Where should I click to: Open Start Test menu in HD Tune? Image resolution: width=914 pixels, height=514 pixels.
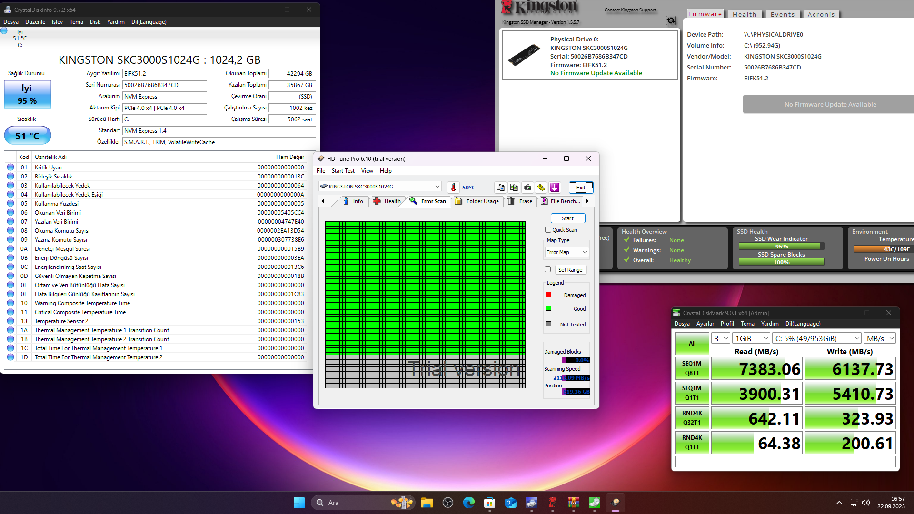pyautogui.click(x=343, y=171)
